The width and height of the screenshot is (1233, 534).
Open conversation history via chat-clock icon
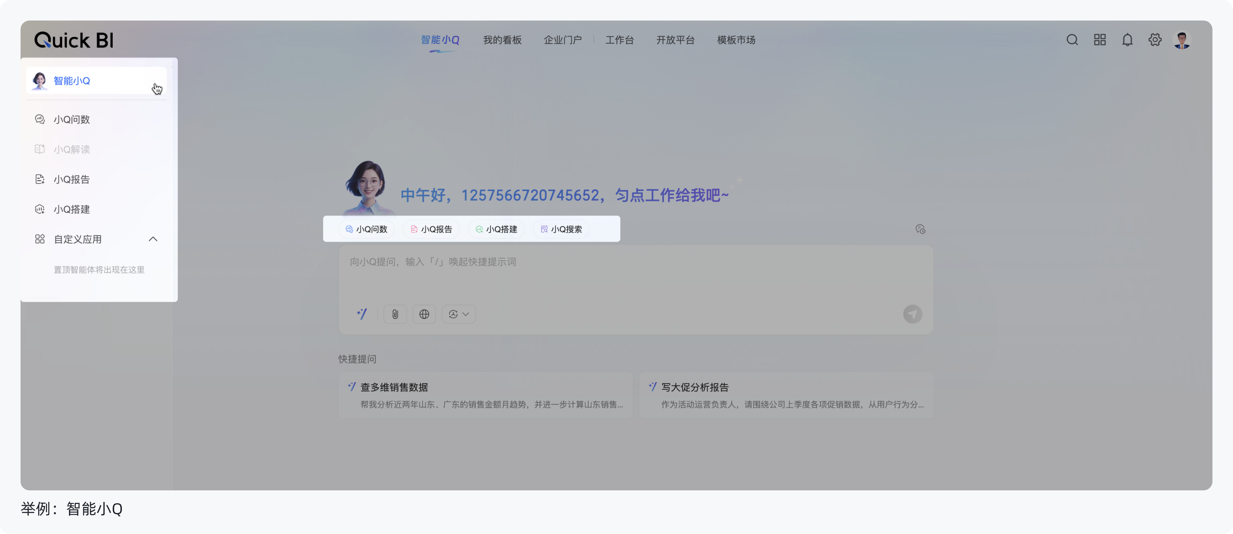point(921,229)
